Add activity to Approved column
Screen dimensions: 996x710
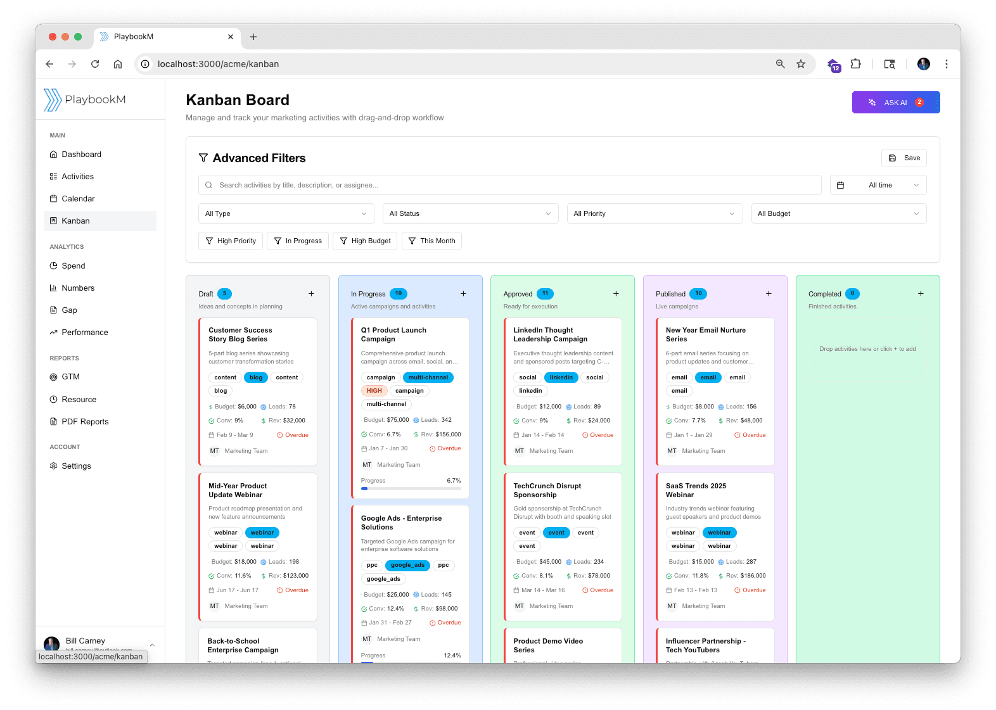616,294
